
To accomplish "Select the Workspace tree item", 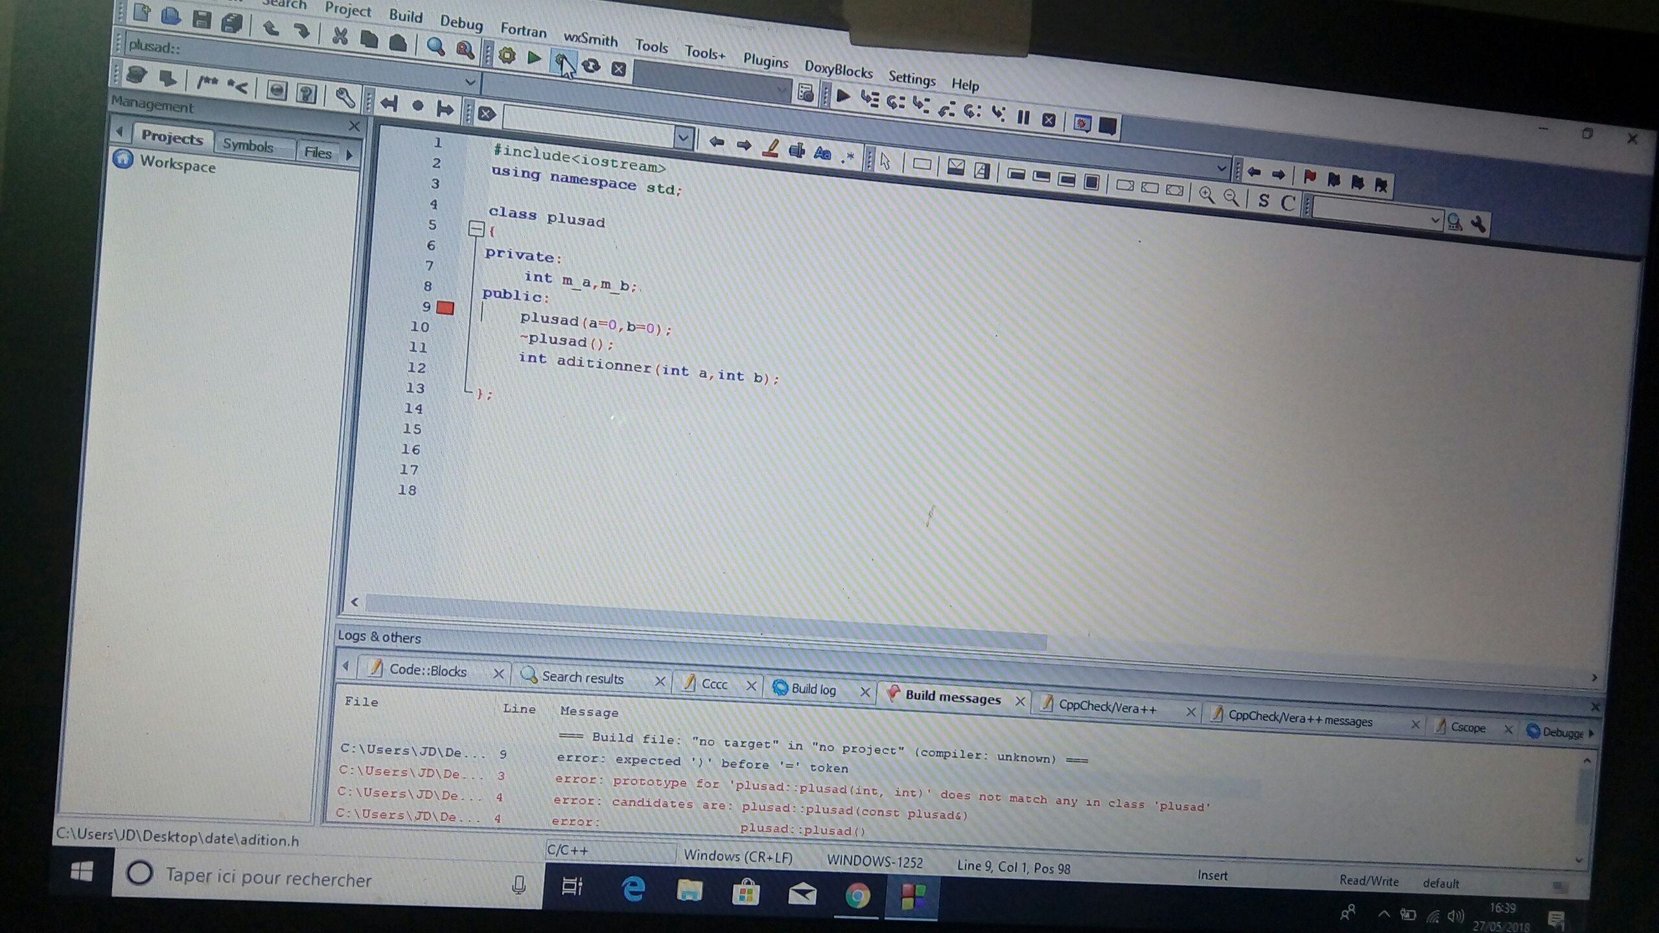I will click(177, 165).
